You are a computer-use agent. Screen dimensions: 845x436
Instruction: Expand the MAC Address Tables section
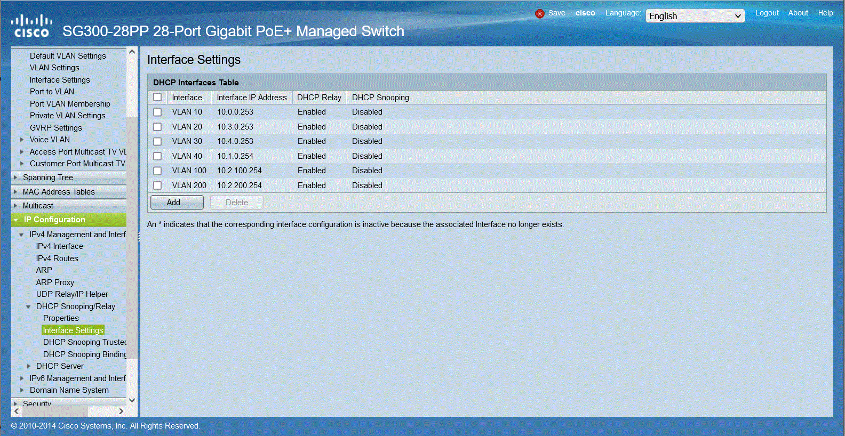tap(15, 192)
